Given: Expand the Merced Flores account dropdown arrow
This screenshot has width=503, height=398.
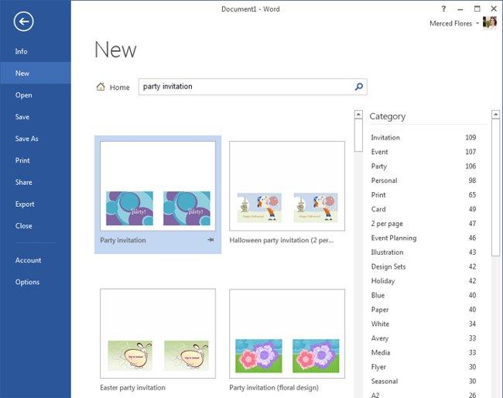Looking at the screenshot, I should click(477, 23).
